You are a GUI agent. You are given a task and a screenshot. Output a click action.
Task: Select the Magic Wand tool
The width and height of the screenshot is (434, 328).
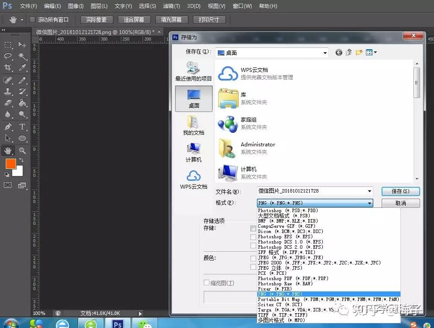(22, 56)
